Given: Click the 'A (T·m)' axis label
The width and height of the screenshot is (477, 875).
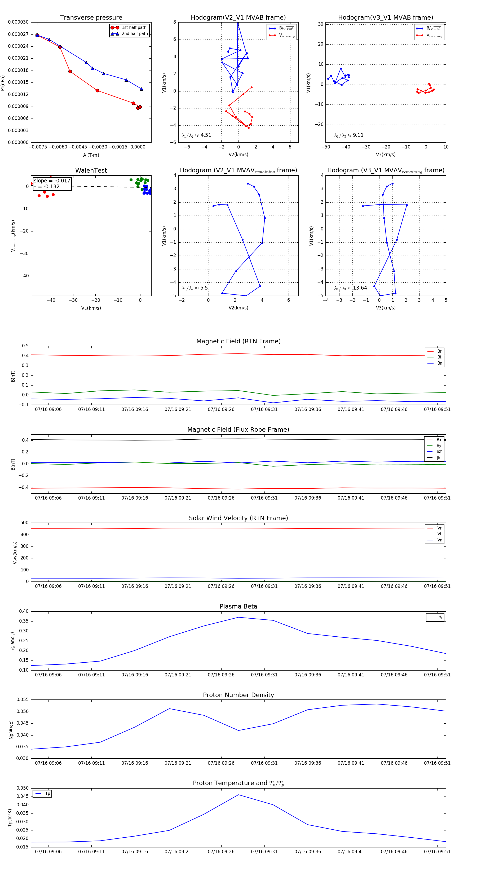Looking at the screenshot, I should tap(91, 155).
